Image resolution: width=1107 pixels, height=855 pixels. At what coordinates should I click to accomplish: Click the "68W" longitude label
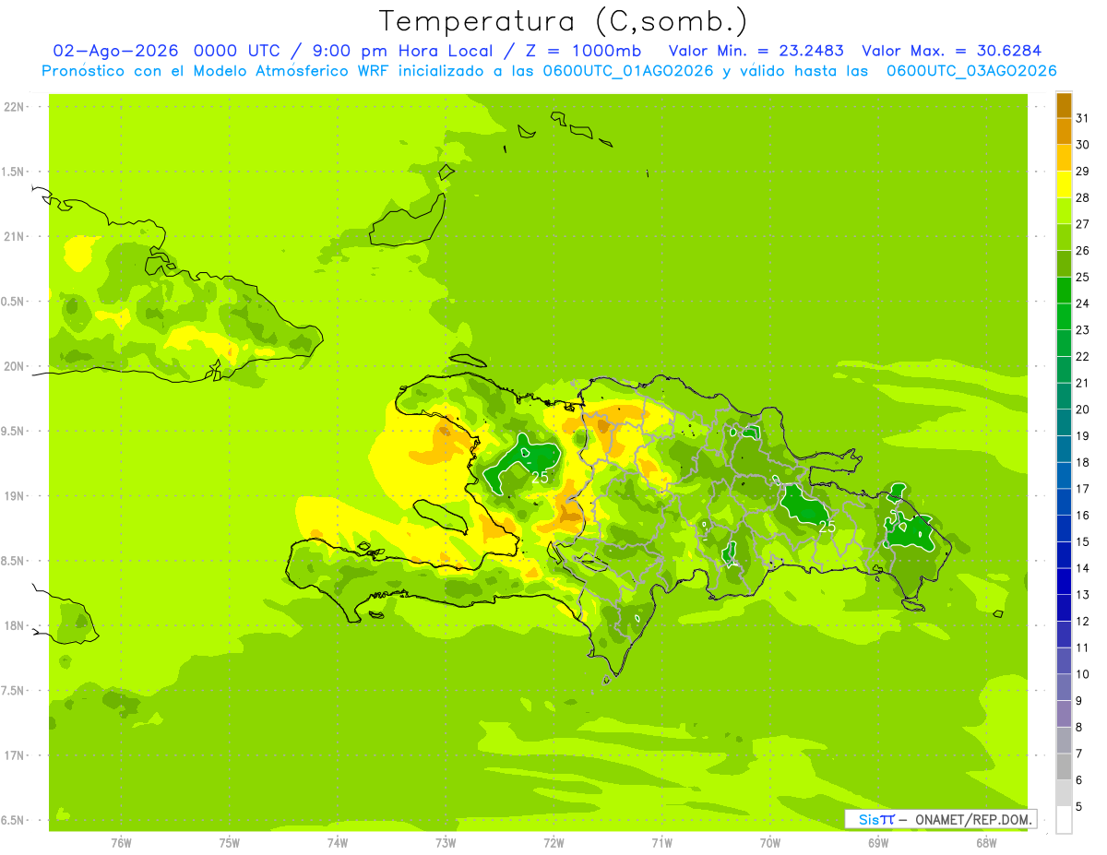pyautogui.click(x=986, y=843)
